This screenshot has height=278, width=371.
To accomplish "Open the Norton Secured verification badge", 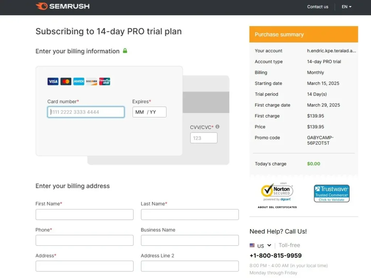I will click(x=277, y=193).
